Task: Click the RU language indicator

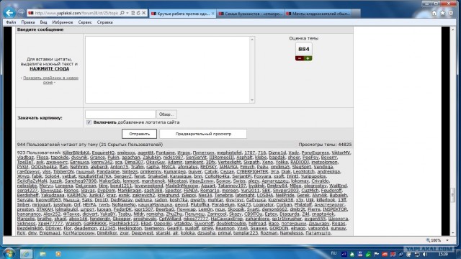Action: [x=334, y=253]
